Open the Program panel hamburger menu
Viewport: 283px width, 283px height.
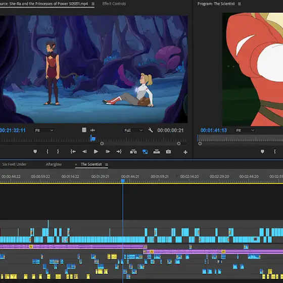pyautogui.click(x=240, y=4)
